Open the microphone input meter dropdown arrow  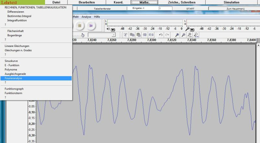click(x=192, y=29)
